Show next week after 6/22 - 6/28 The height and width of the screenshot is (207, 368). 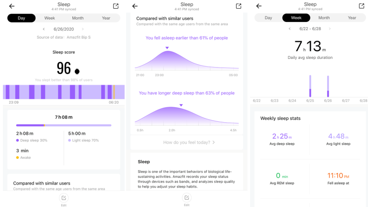coord(330,29)
